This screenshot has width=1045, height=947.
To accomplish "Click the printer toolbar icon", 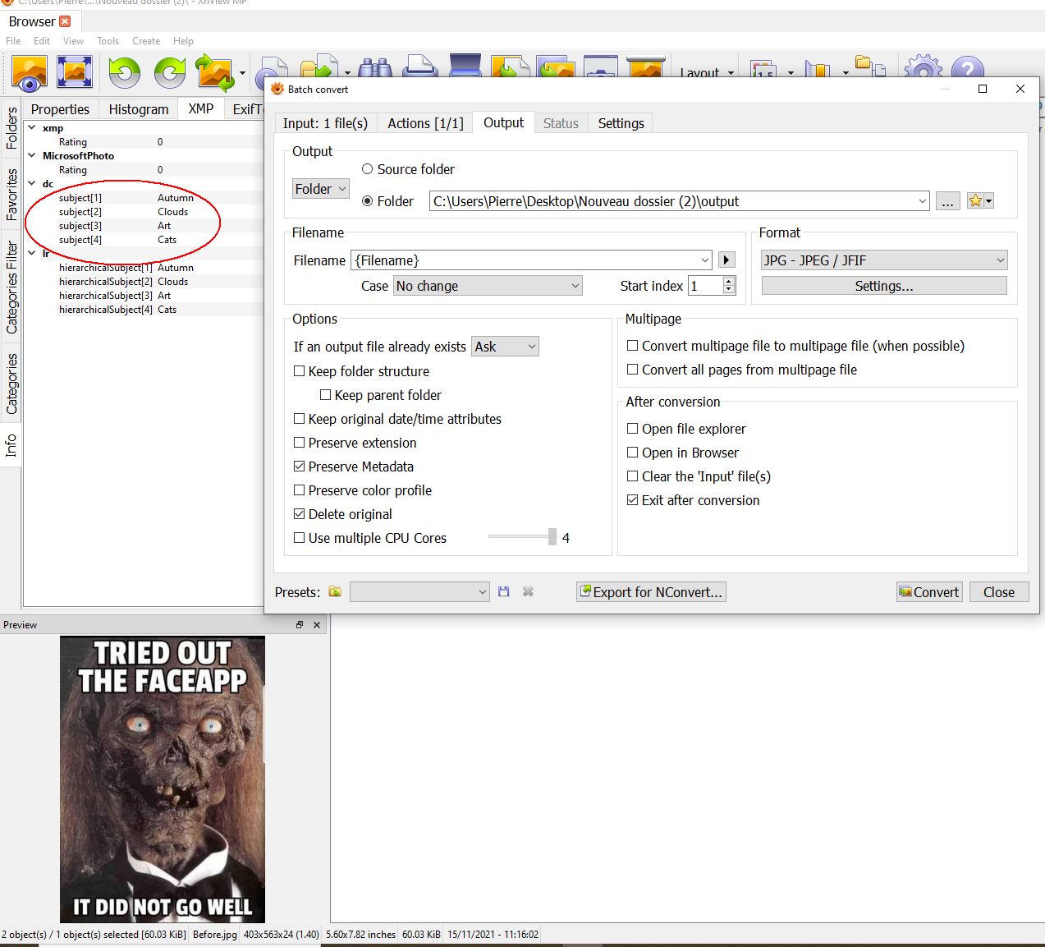I will [x=421, y=67].
